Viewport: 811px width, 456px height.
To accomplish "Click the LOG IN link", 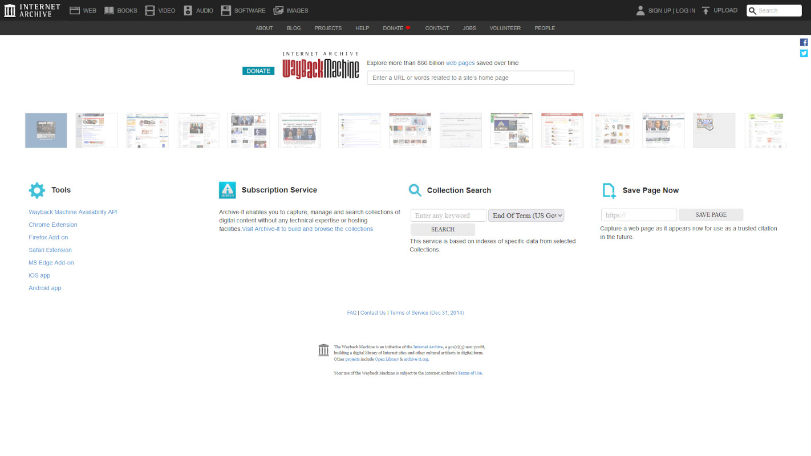I will [x=686, y=11].
